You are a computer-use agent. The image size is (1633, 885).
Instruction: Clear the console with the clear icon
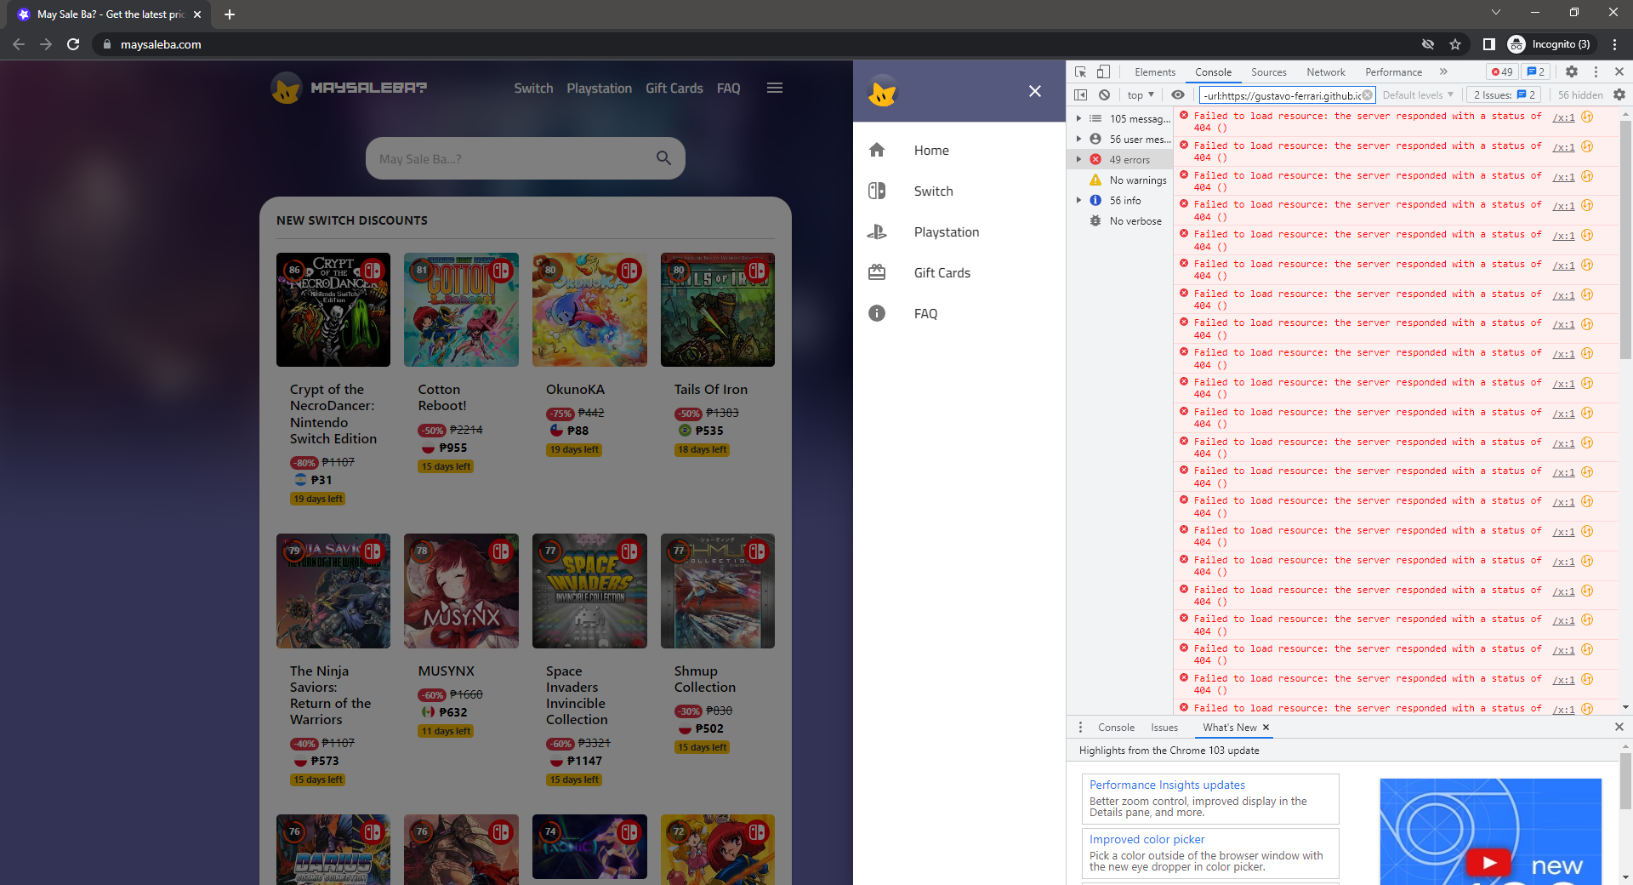coord(1104,95)
